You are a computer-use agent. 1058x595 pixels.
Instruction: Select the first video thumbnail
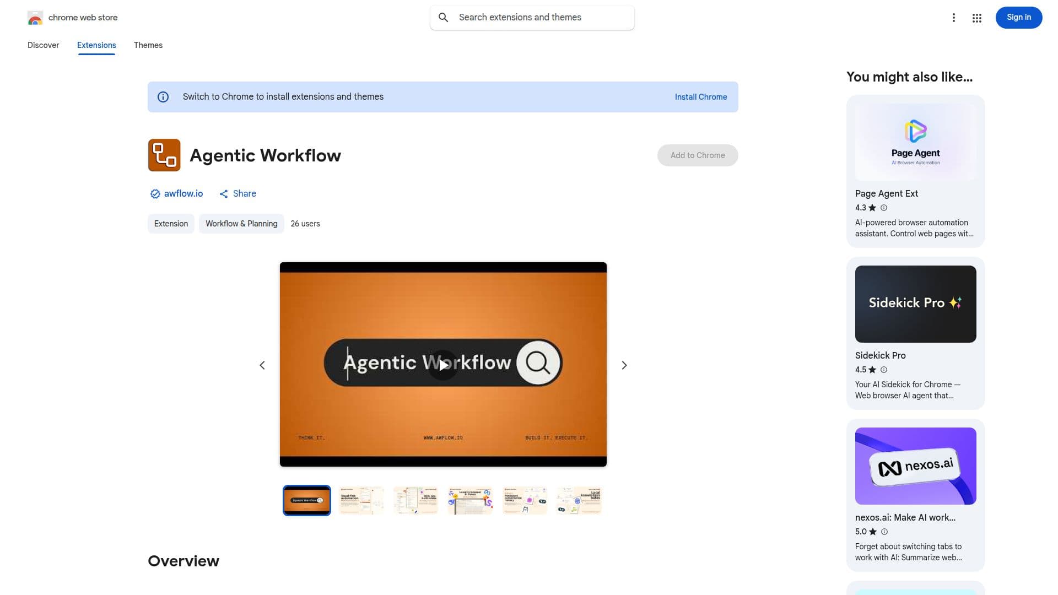307,500
